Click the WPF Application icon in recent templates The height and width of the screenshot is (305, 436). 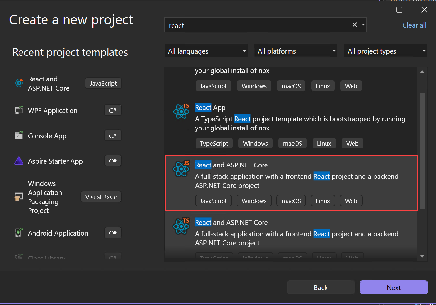pos(19,110)
